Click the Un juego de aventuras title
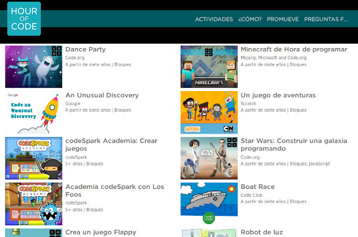 tap(278, 95)
